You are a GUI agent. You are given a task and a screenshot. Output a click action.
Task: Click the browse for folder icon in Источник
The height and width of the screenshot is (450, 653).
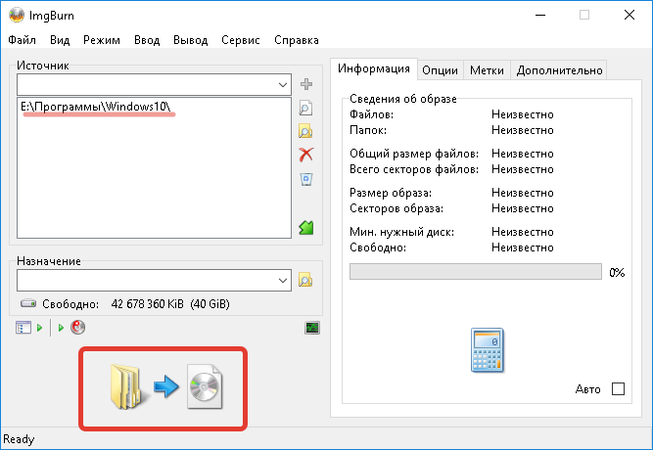click(306, 131)
